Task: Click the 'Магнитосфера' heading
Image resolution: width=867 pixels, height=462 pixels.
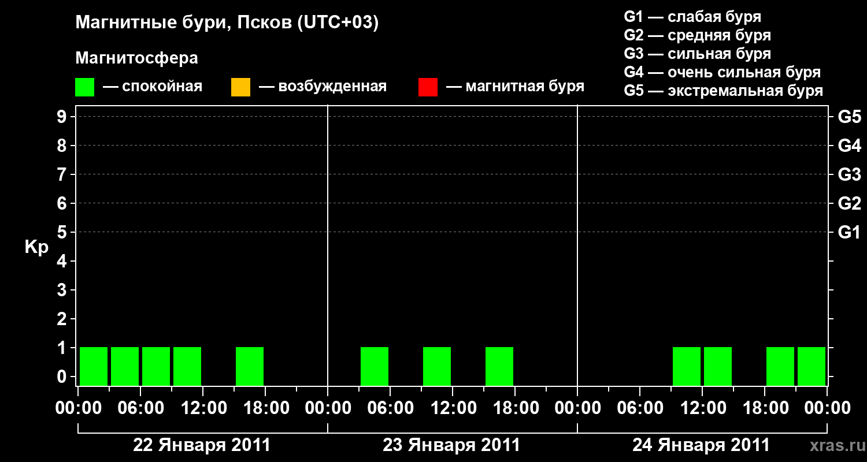Action: point(136,58)
